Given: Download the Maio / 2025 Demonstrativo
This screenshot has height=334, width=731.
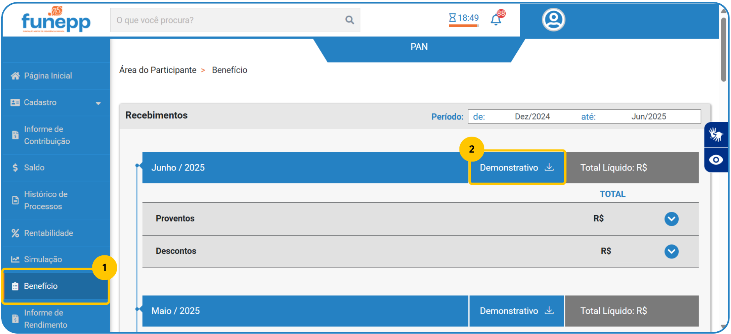Looking at the screenshot, I should click(516, 311).
